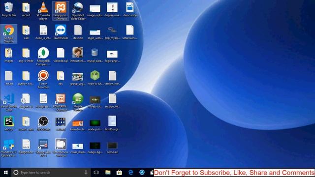Click the 'Type here to search' box
Screen dimensions: 315x177
click(51, 173)
